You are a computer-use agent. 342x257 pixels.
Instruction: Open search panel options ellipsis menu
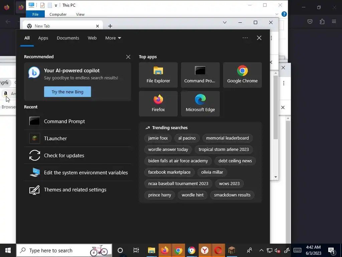(245, 38)
